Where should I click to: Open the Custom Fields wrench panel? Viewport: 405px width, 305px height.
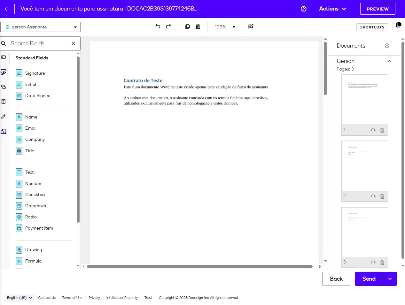pos(4,72)
